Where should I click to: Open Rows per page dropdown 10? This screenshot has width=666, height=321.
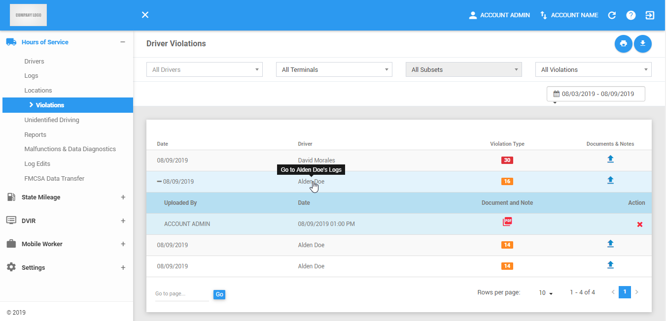(x=546, y=293)
